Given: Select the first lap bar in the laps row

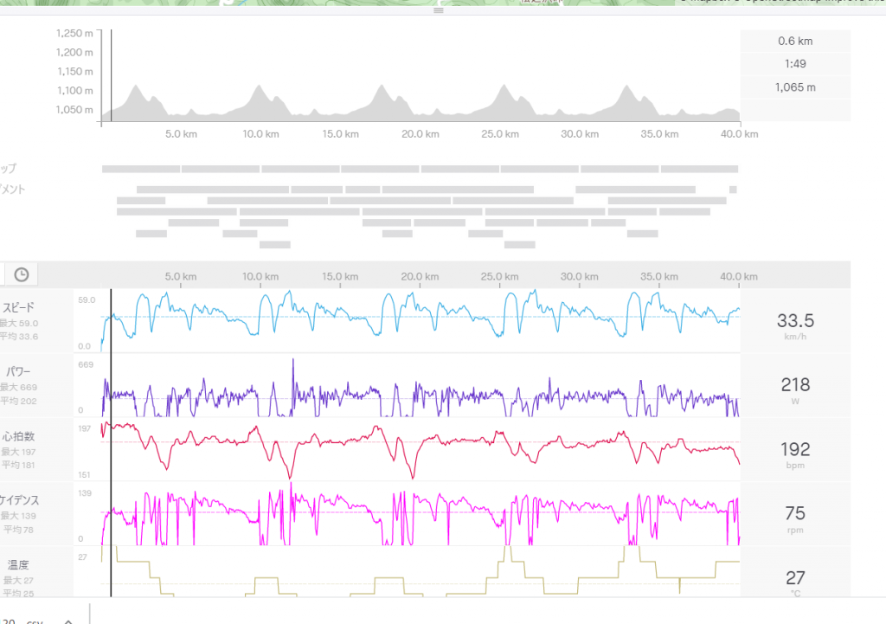Looking at the screenshot, I should 141,169.
